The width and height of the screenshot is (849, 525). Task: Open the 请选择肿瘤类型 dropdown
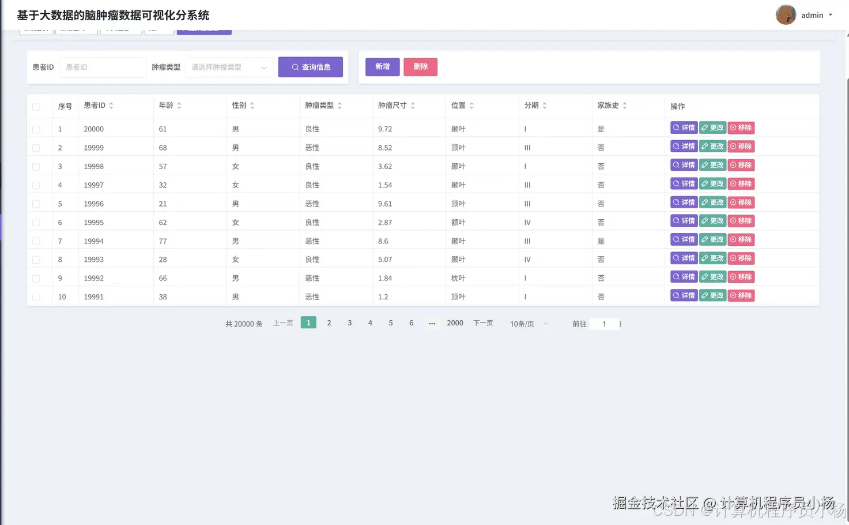pyautogui.click(x=229, y=67)
